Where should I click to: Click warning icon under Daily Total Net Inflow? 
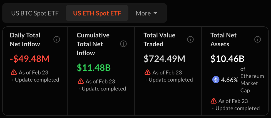pyautogui.click(x=14, y=72)
